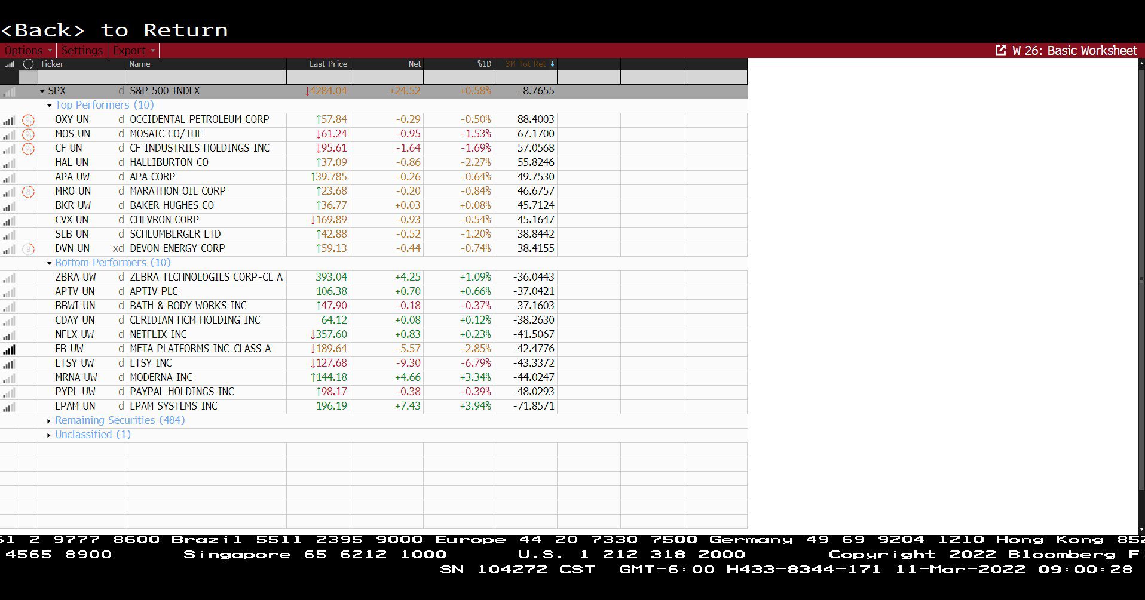This screenshot has height=600, width=1145.
Task: Expand the Unclassified (1) group
Action: point(49,435)
